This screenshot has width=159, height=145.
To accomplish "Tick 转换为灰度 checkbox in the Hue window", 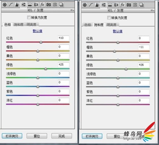I will point(29,17).
